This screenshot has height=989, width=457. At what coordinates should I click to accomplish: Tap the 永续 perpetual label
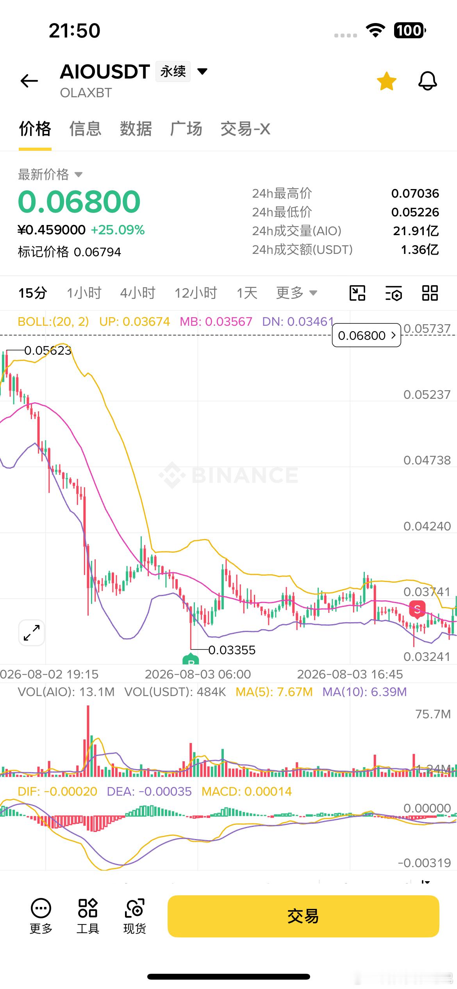pyautogui.click(x=173, y=71)
